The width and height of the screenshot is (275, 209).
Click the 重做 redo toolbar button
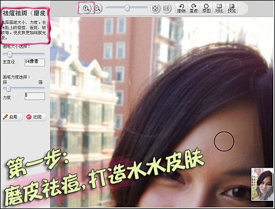194,8
